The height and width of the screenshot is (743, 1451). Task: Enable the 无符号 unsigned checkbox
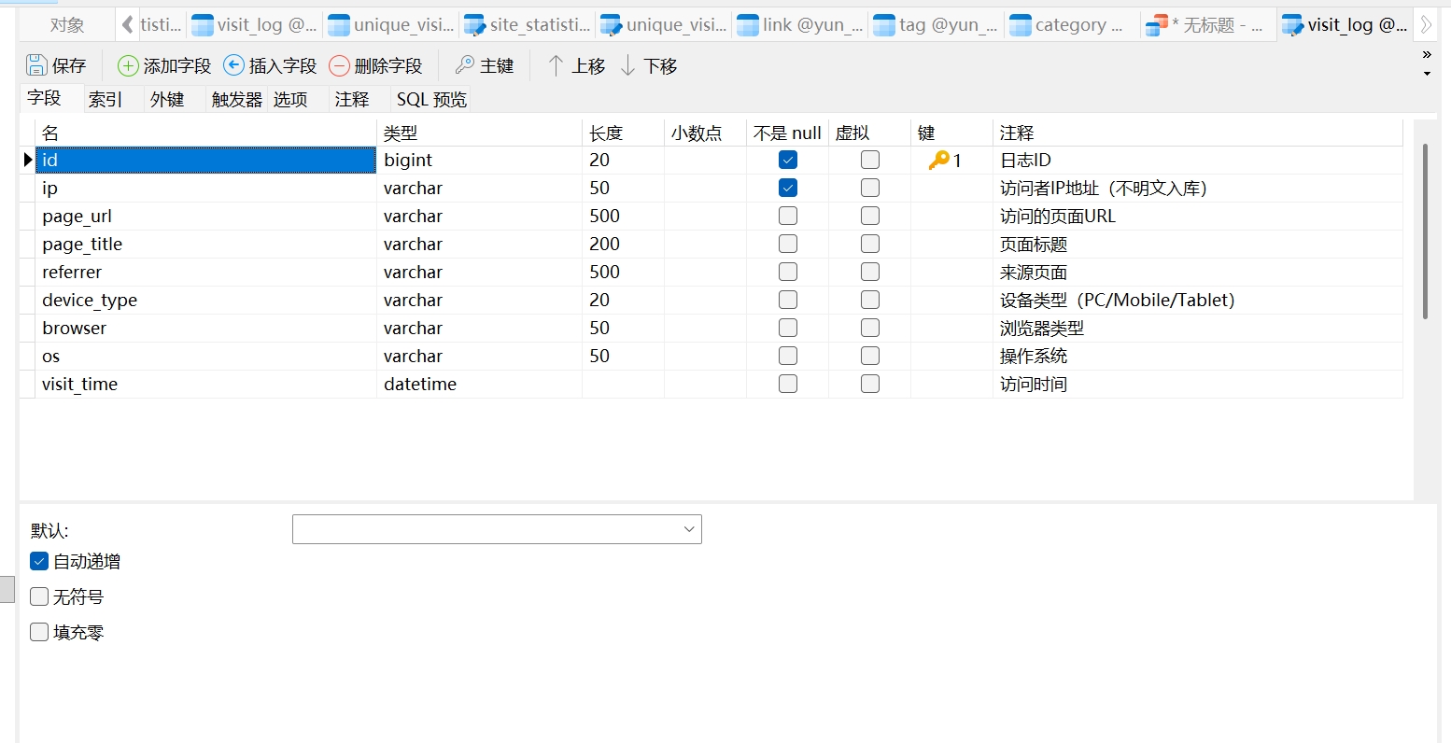(39, 596)
